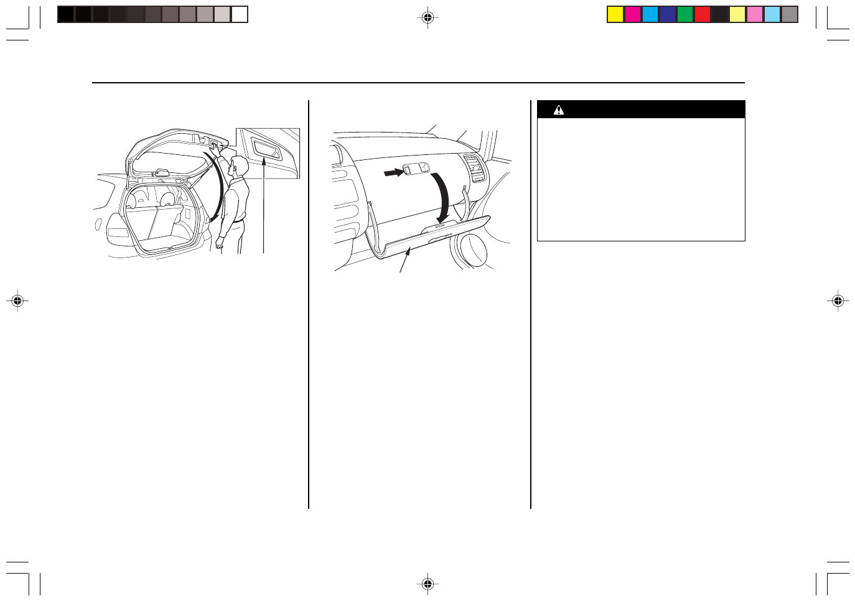This screenshot has width=855, height=601.
Task: Click the tailgate handle inset illustration
Action: 268,152
